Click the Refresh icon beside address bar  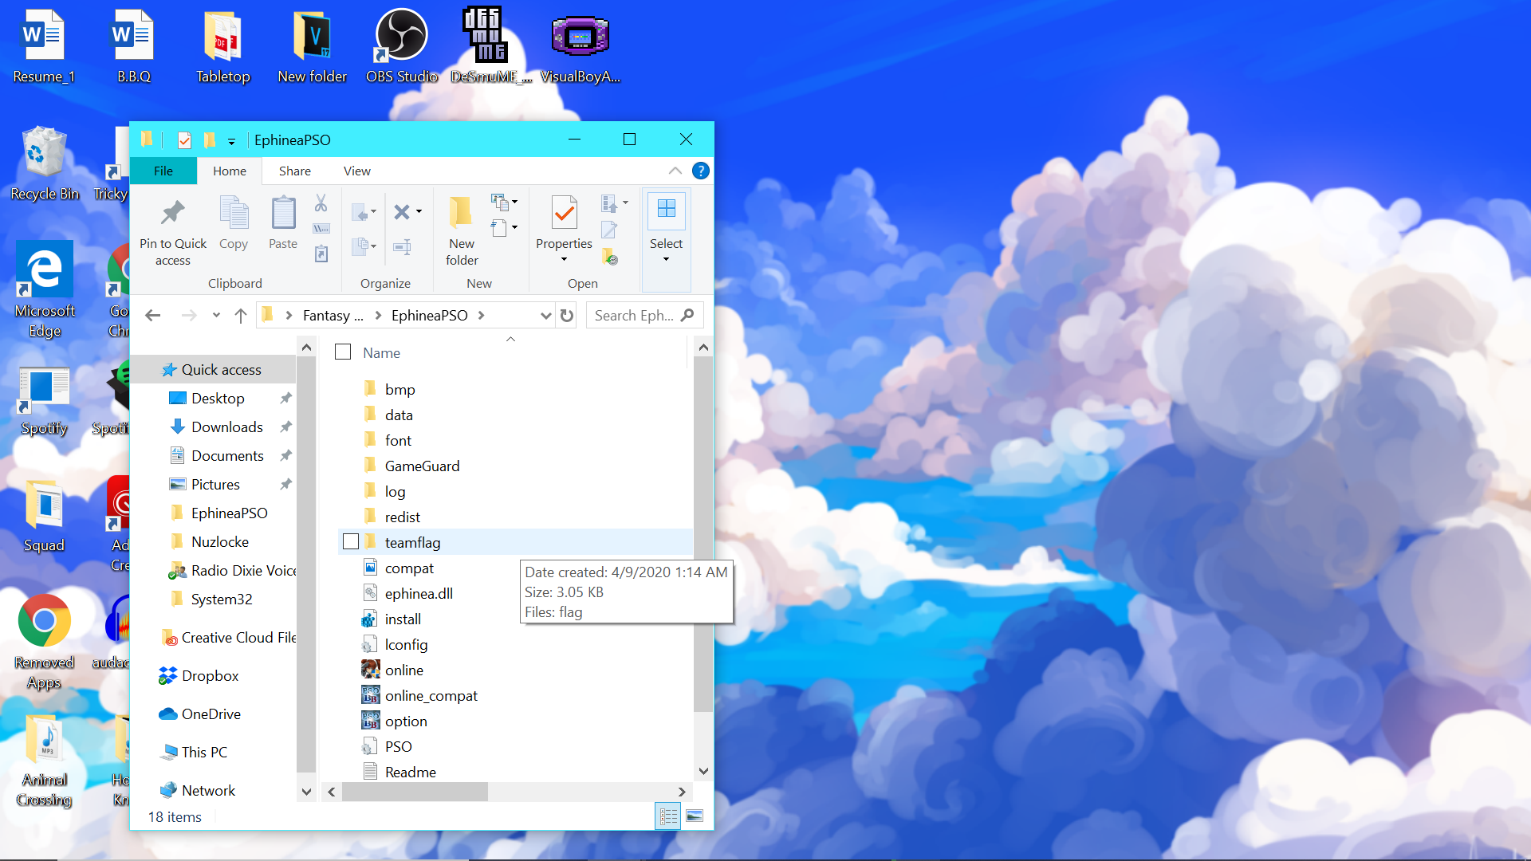point(567,316)
